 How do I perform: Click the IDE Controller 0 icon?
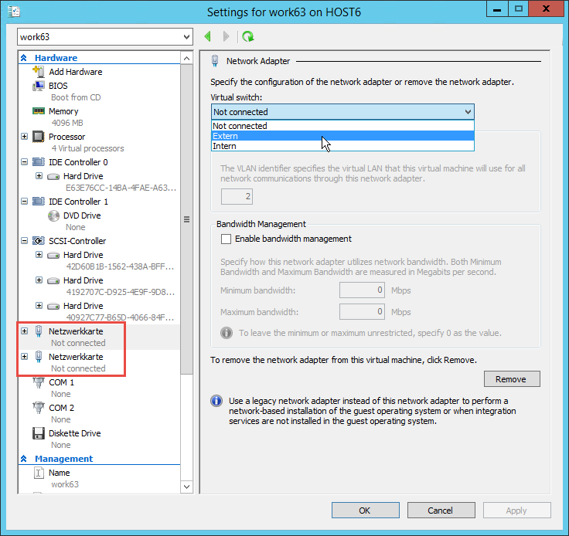39,162
